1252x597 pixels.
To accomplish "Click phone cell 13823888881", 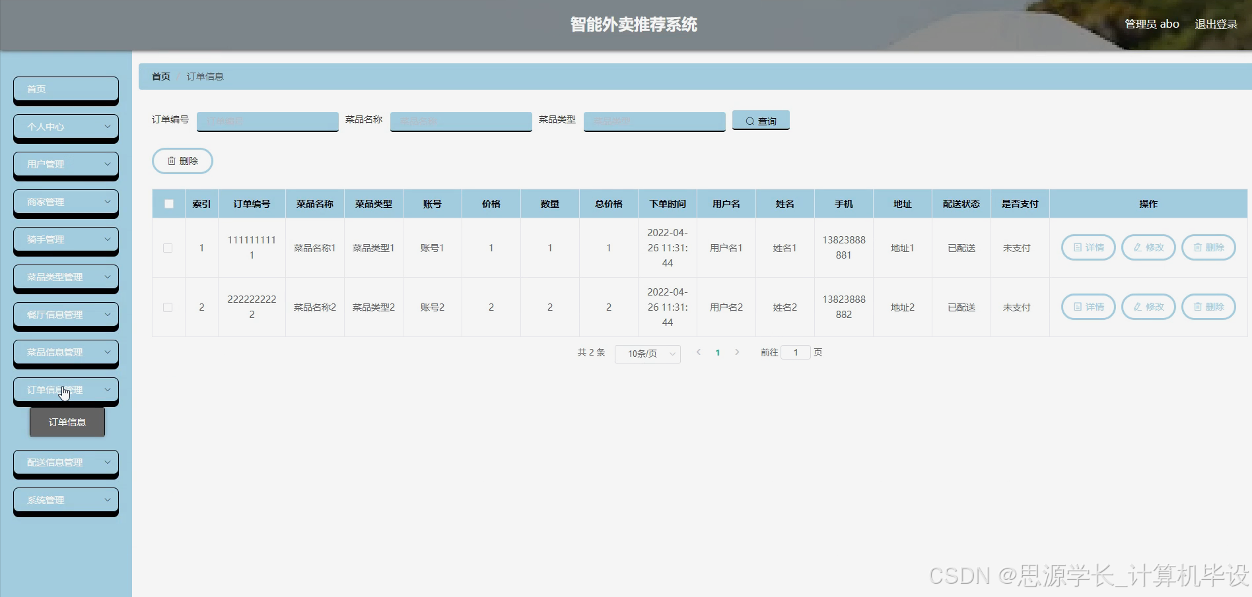I will click(x=844, y=247).
